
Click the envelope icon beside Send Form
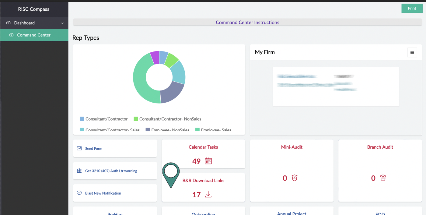coord(79,148)
